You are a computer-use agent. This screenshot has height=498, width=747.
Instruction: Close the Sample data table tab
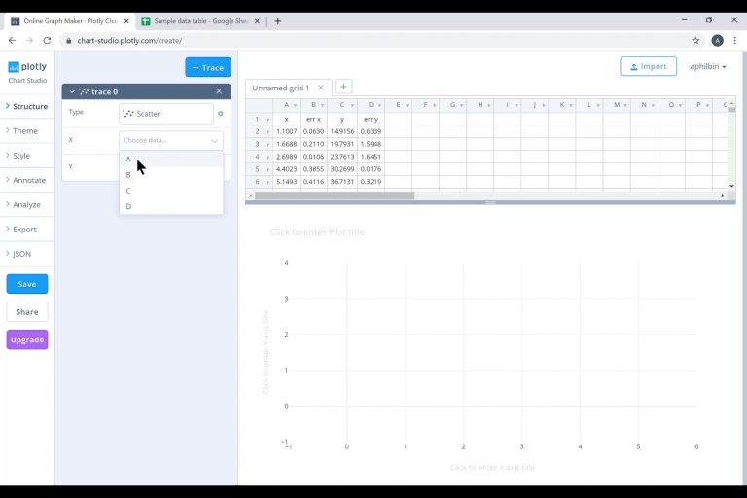pyautogui.click(x=257, y=21)
